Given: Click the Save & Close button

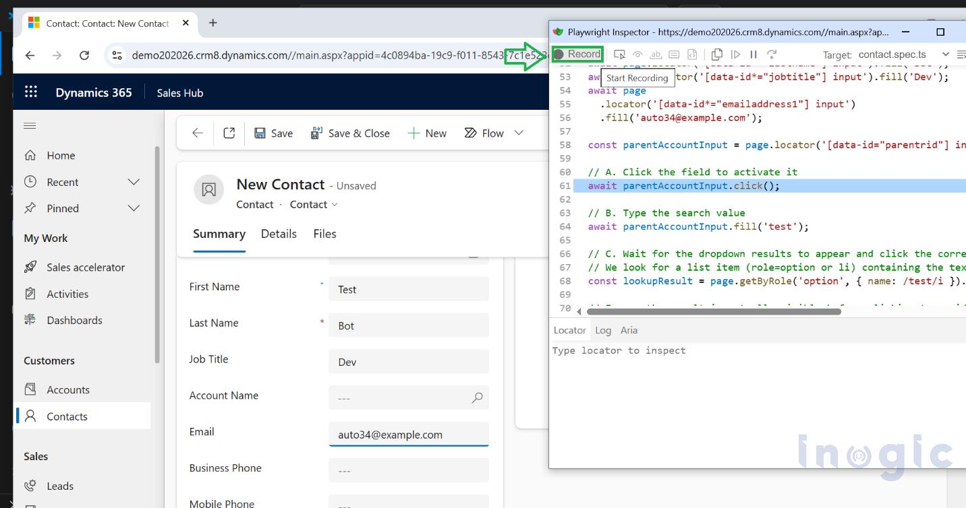Looking at the screenshot, I should click(350, 133).
